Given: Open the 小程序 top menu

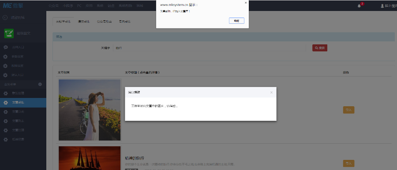Looking at the screenshot, I should click(68, 6).
